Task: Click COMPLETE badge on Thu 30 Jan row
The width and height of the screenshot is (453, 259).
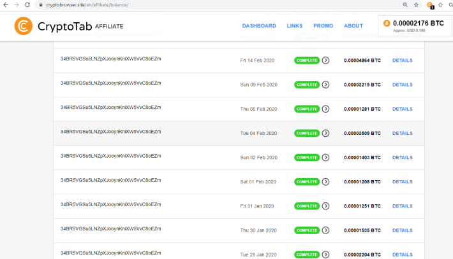Action: click(x=307, y=230)
